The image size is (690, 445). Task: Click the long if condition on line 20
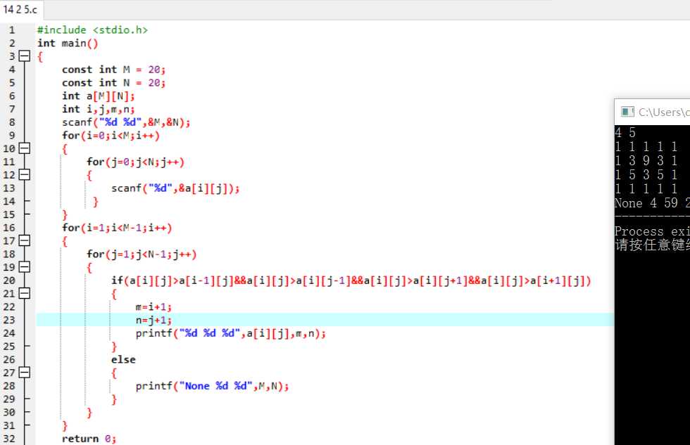click(351, 280)
